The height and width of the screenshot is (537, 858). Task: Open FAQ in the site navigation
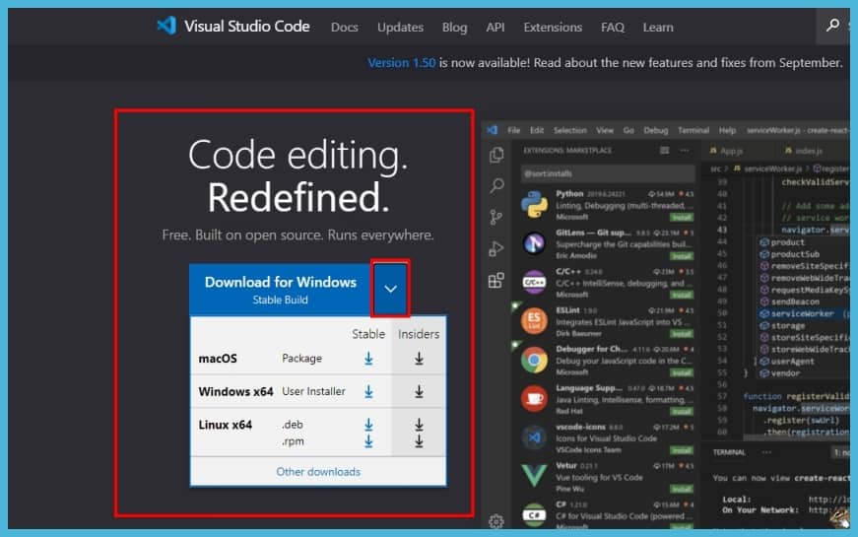(x=613, y=27)
